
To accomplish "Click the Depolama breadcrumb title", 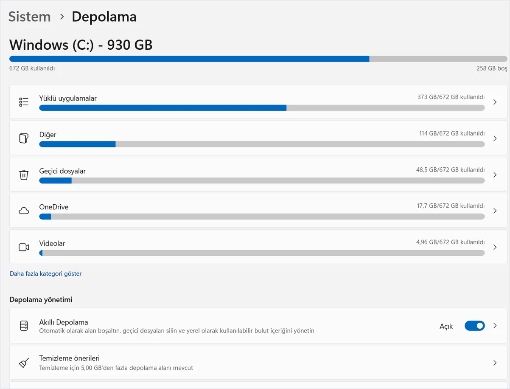I will (104, 17).
